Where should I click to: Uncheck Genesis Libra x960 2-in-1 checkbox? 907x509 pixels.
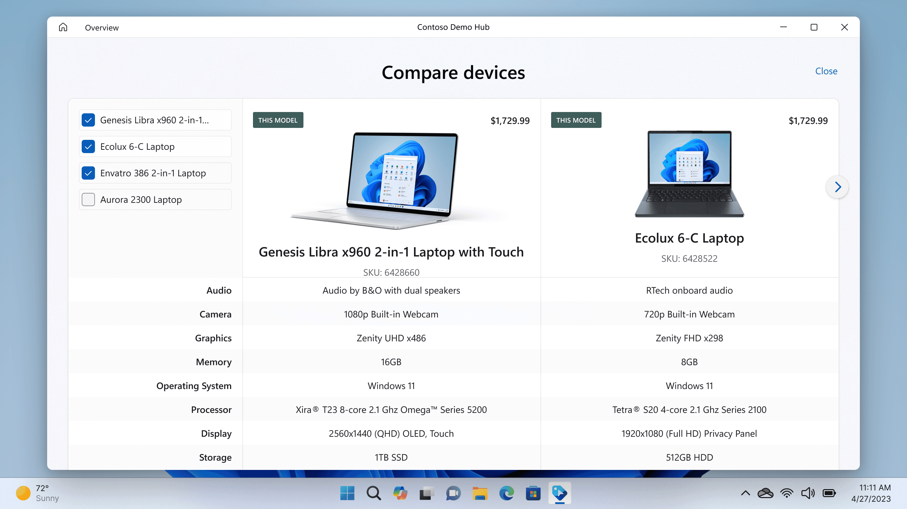88,120
